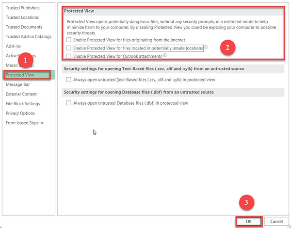291x228 pixels.
Task: Open Message Bar settings
Action: pos(18,84)
